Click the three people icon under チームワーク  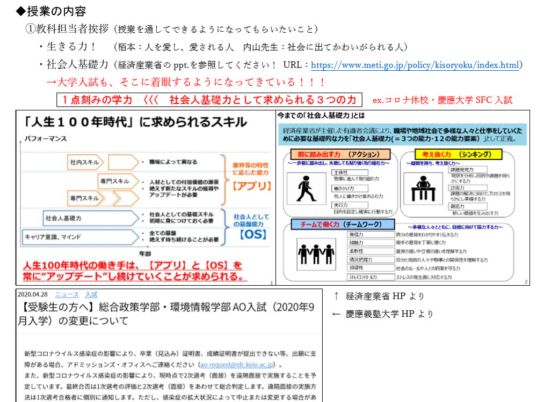tap(316, 254)
